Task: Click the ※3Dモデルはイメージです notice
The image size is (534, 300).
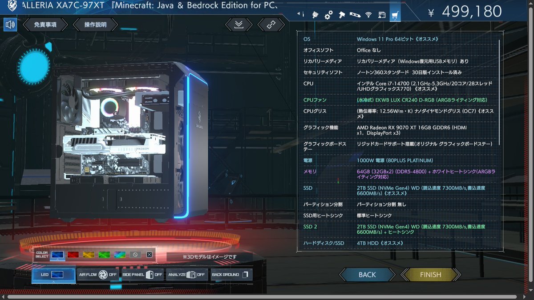Action: [209, 256]
